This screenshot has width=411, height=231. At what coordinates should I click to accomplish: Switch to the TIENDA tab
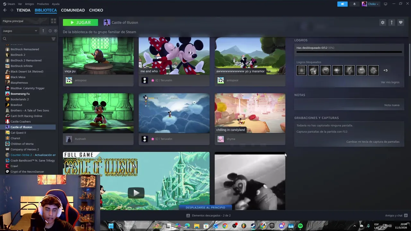pyautogui.click(x=23, y=10)
